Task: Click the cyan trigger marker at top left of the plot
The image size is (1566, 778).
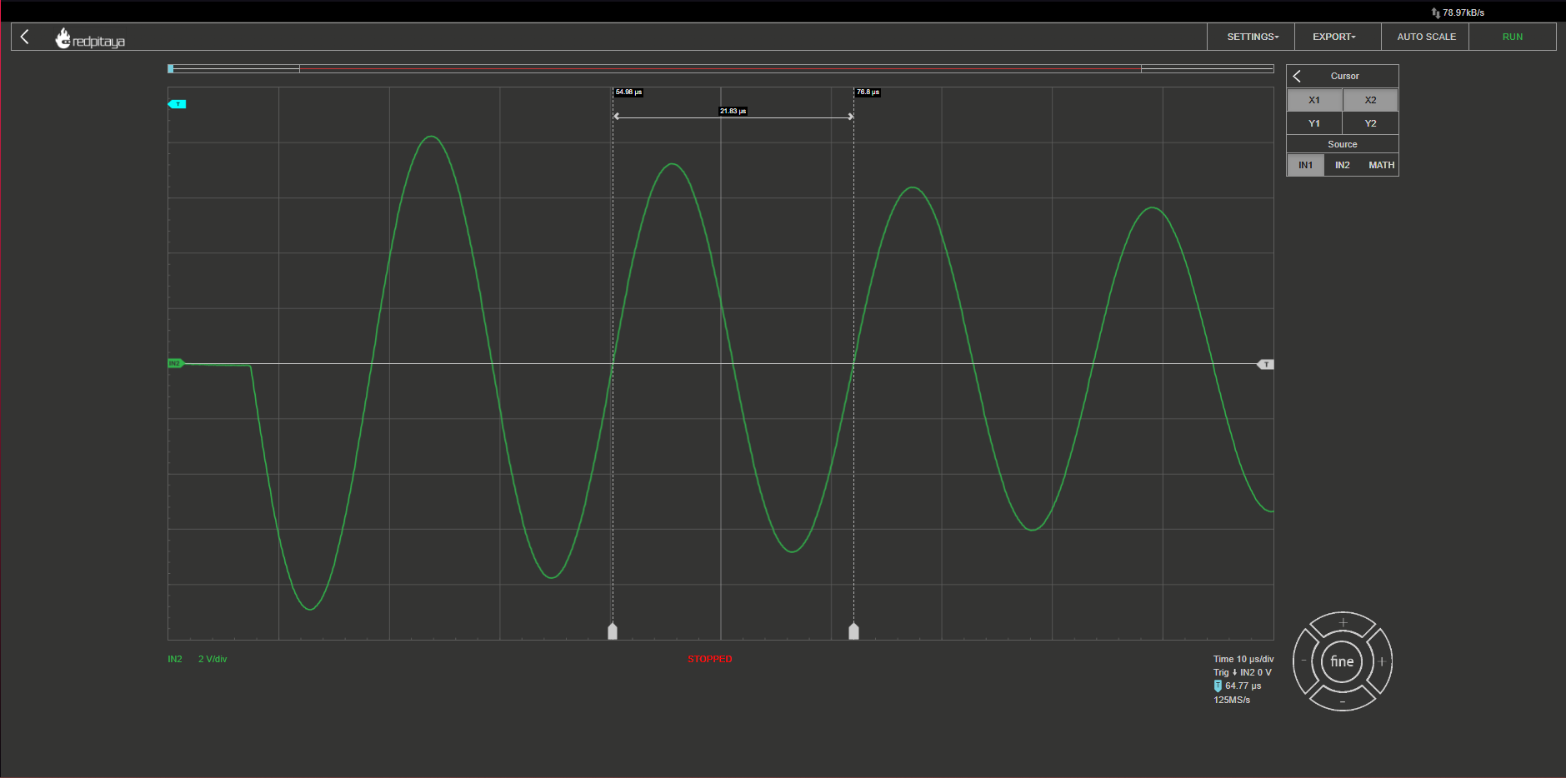Action: (178, 104)
